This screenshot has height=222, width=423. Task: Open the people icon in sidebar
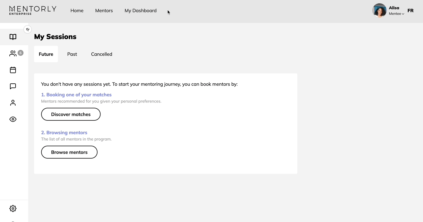pos(13,53)
